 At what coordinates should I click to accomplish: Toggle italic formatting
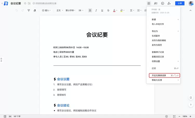point(96,10)
